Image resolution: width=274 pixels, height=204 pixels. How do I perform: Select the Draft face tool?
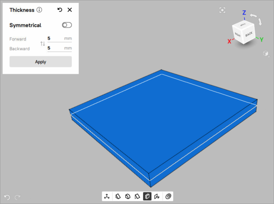[138, 196]
